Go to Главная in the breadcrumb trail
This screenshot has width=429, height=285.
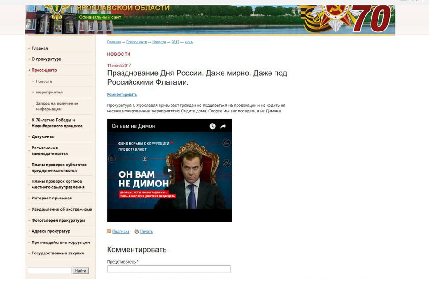tap(114, 42)
